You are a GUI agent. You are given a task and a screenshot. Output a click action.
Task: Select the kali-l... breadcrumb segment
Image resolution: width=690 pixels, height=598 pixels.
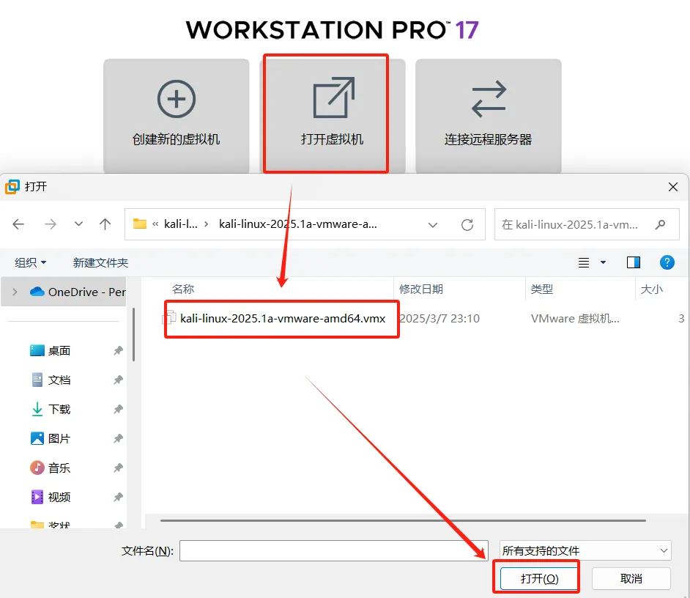point(180,224)
